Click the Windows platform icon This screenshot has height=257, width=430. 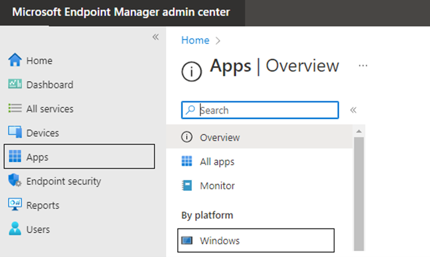click(x=187, y=241)
